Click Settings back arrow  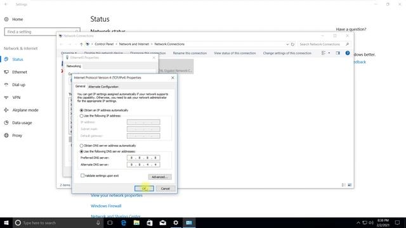pyautogui.click(x=6, y=4)
